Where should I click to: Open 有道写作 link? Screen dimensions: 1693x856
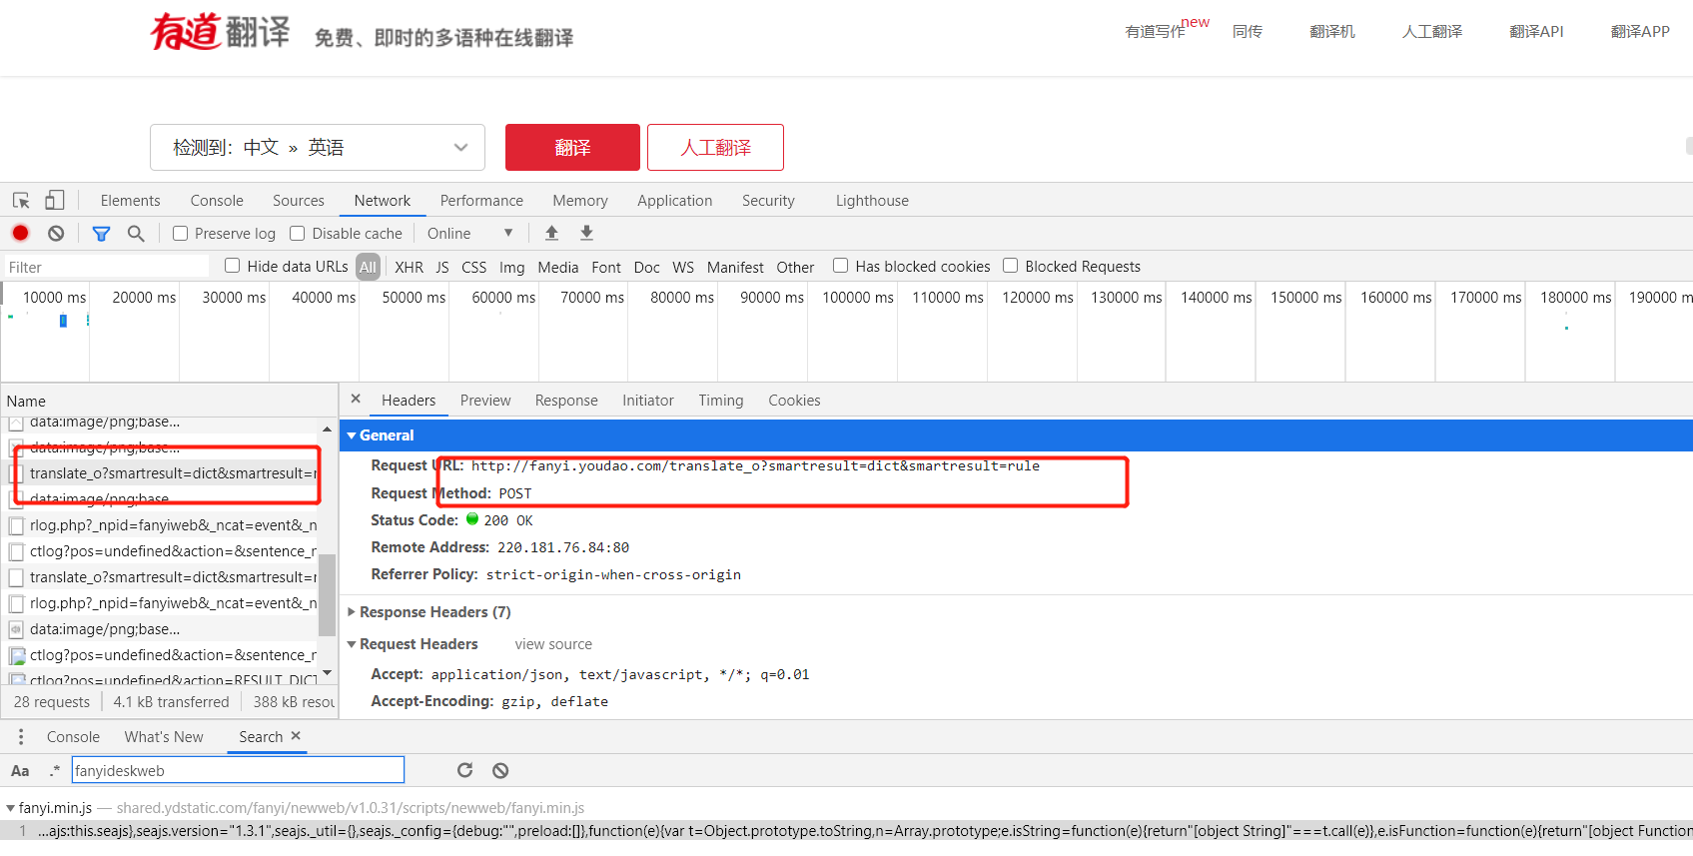pyautogui.click(x=1156, y=31)
